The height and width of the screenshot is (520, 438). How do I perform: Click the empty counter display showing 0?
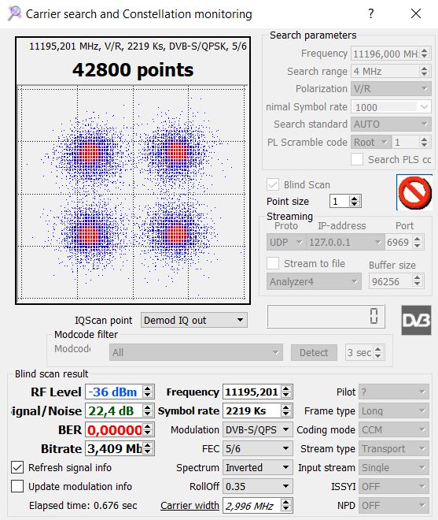point(326,317)
